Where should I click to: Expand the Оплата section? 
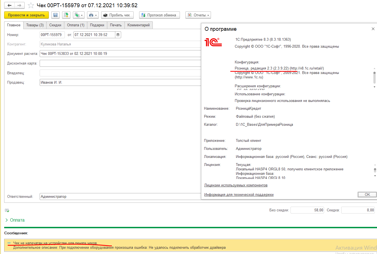pyautogui.click(x=15, y=220)
